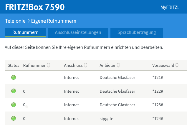Click green status icon in sipgate row
The image size is (187, 128).
point(14,119)
